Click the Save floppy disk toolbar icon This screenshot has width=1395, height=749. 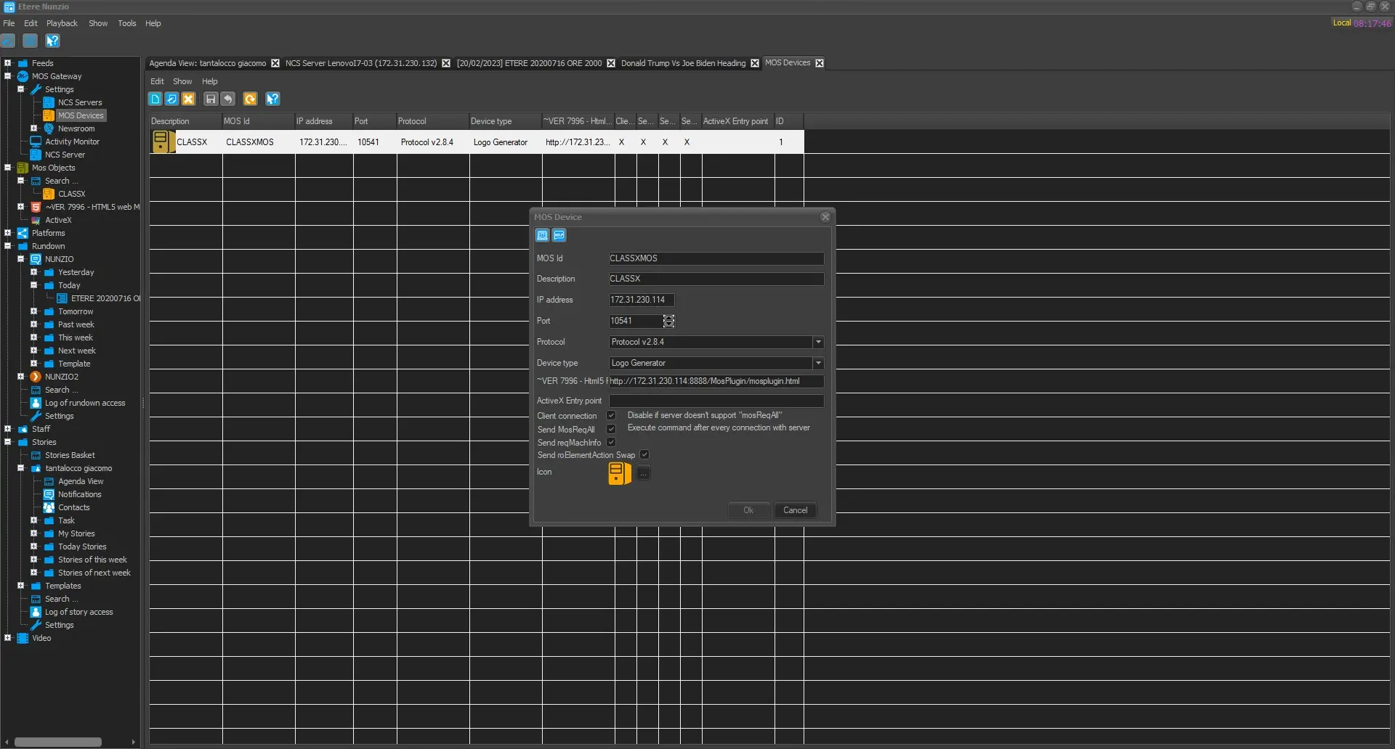pos(211,99)
